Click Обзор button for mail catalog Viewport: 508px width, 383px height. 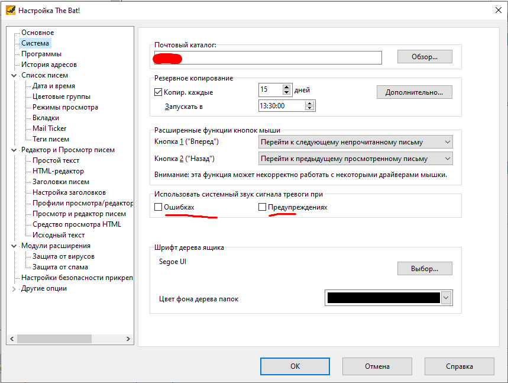[x=425, y=57]
